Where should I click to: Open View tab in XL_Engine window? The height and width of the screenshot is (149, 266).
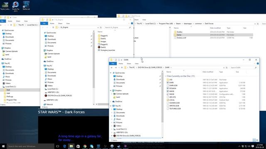coord(68,24)
